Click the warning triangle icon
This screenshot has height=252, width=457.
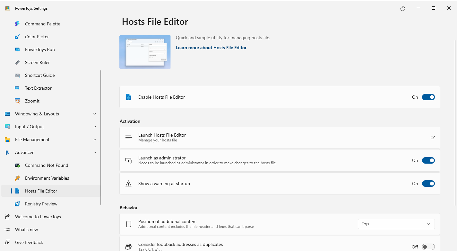pyautogui.click(x=129, y=184)
